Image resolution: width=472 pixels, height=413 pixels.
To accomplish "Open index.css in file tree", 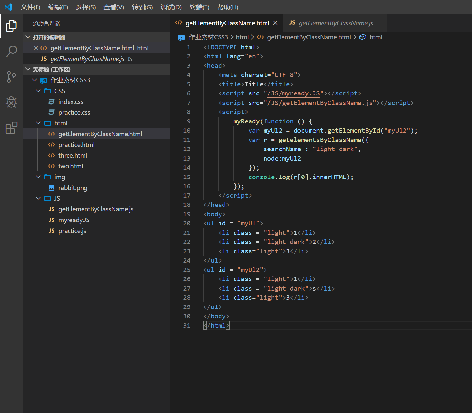I will point(97,102).
